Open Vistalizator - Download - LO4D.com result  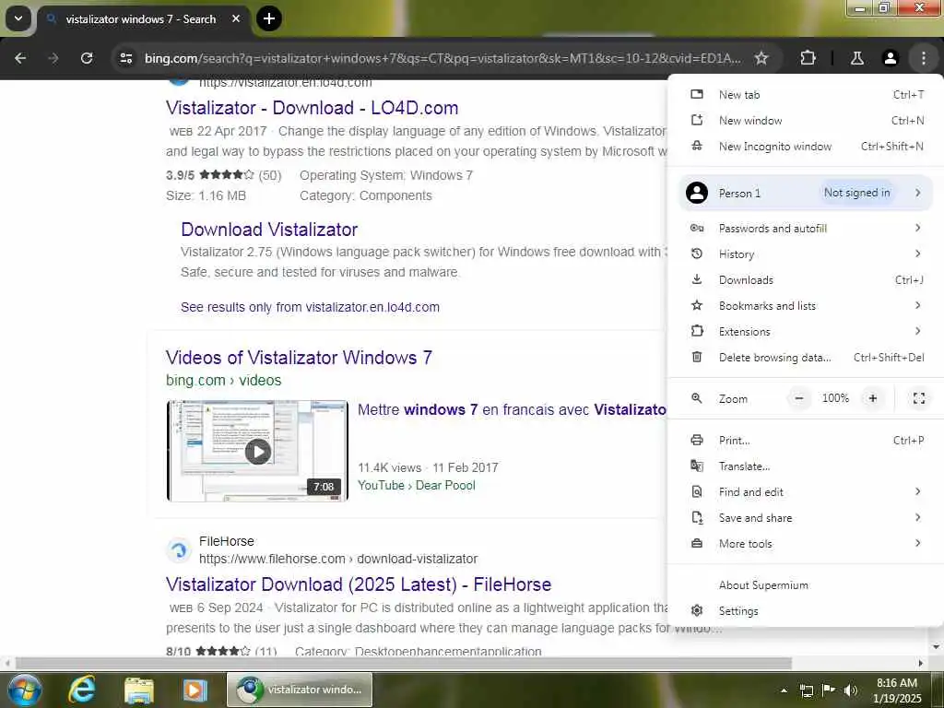pos(312,108)
